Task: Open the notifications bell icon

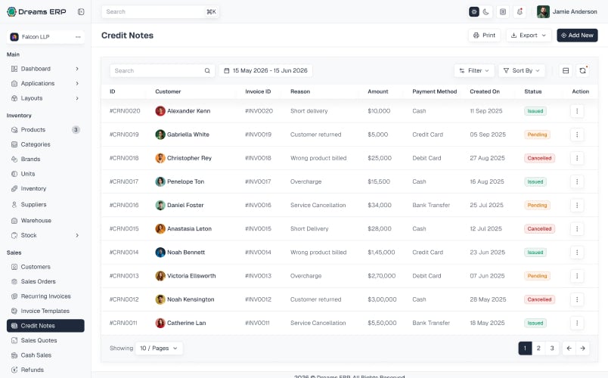Action: pyautogui.click(x=520, y=11)
